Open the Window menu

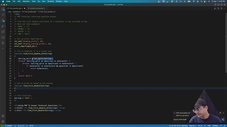[x=59, y=1]
